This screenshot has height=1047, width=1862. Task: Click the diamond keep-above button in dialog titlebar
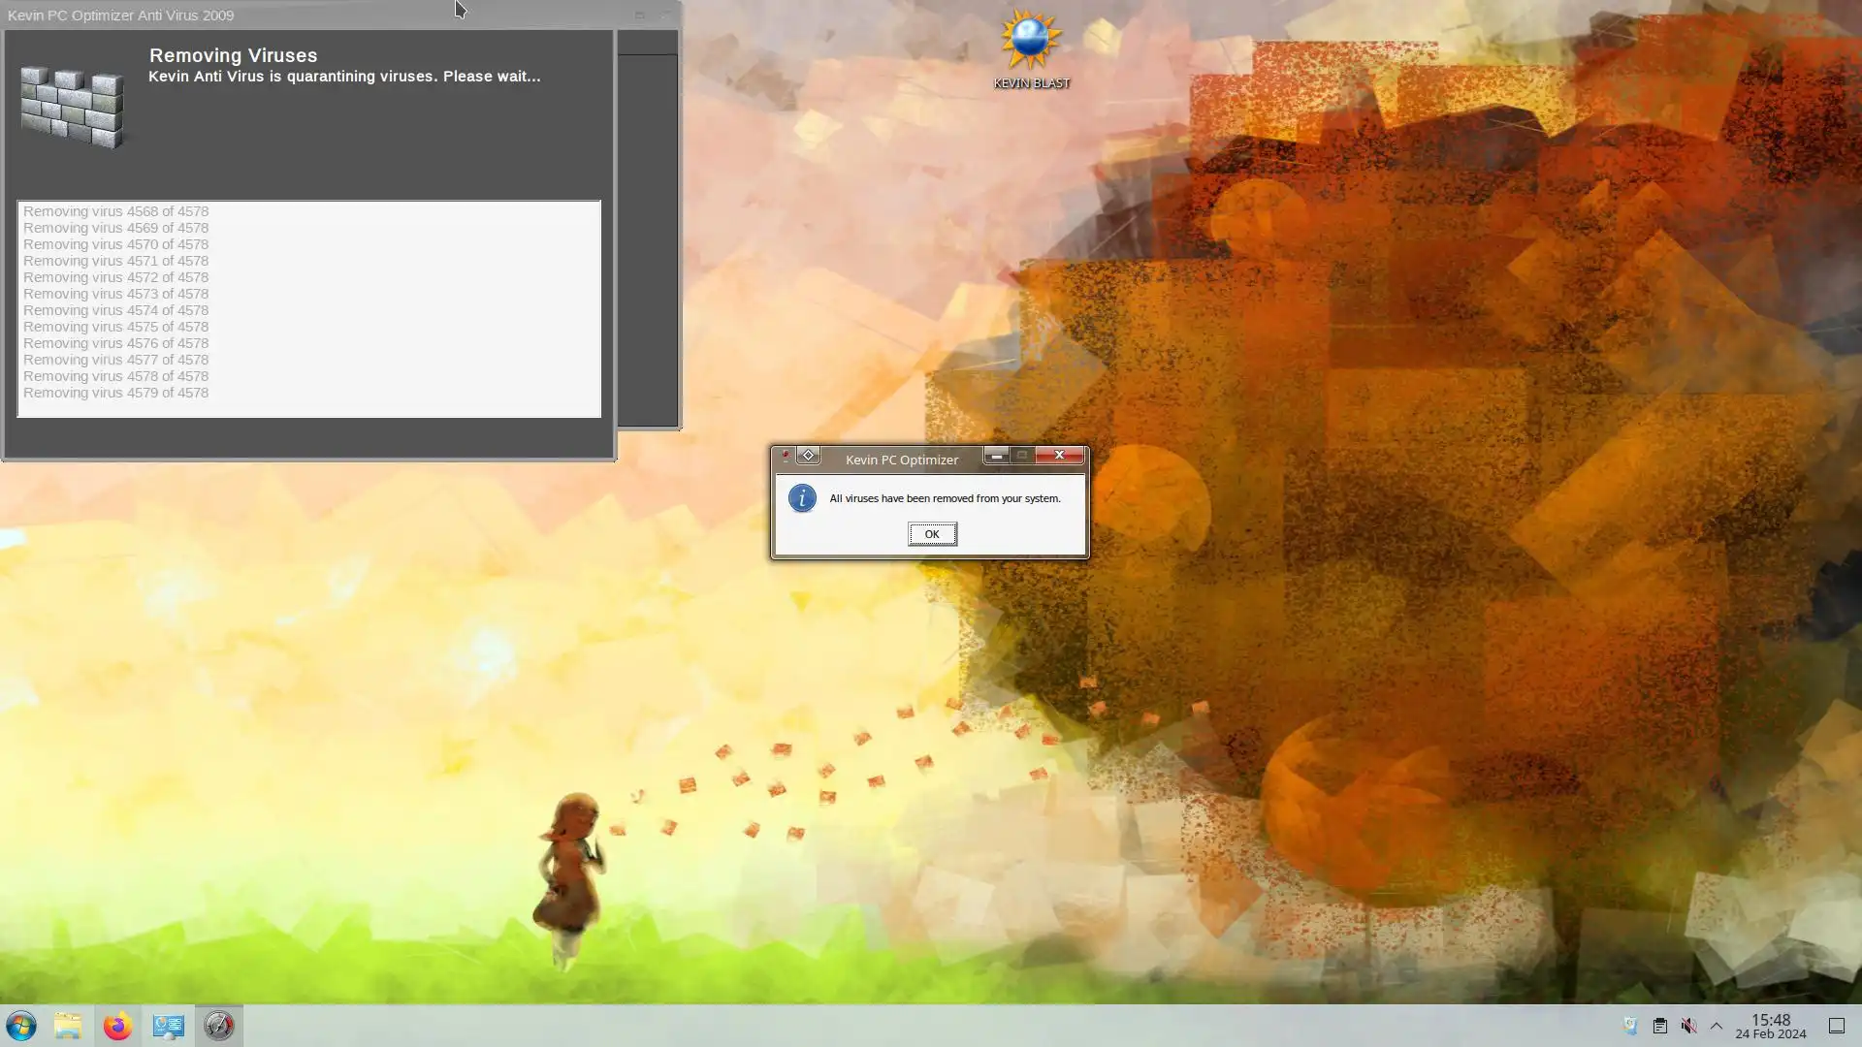click(808, 456)
